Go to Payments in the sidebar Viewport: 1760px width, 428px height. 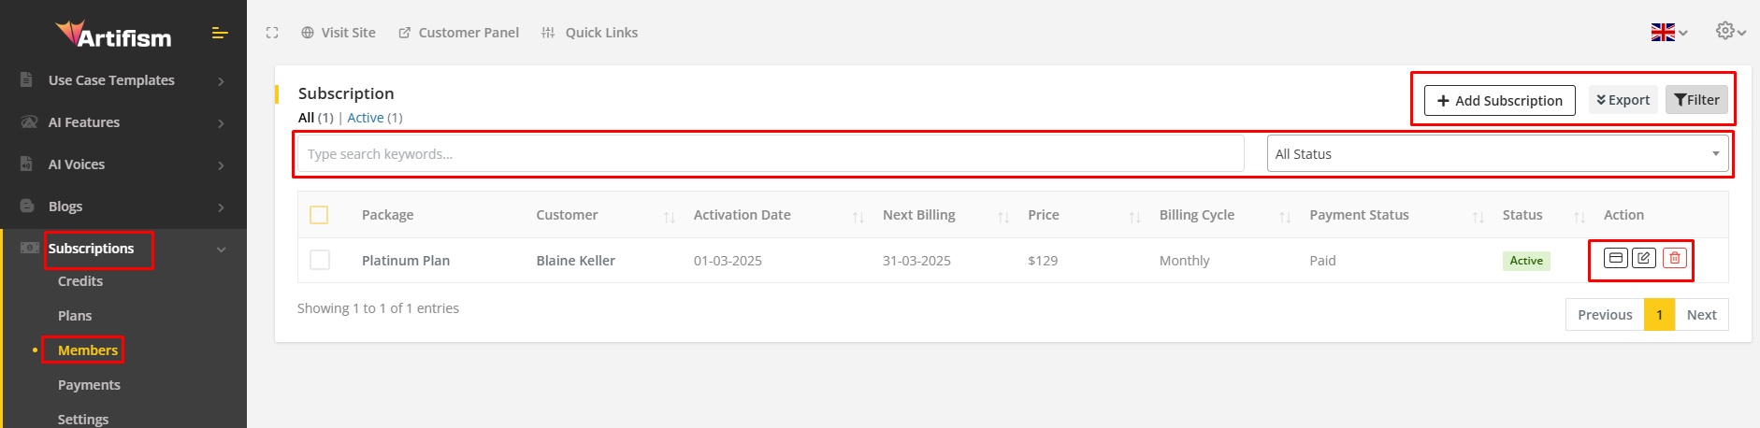[89, 385]
